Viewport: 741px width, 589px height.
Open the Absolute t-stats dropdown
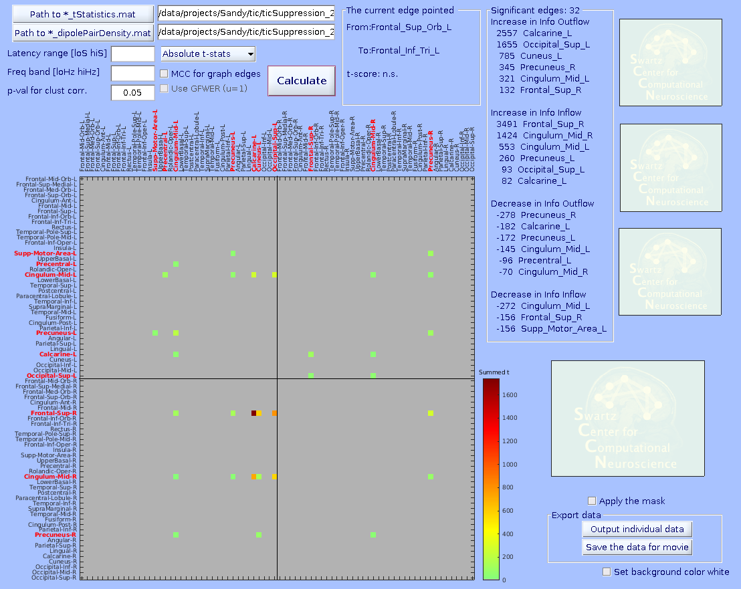click(208, 54)
